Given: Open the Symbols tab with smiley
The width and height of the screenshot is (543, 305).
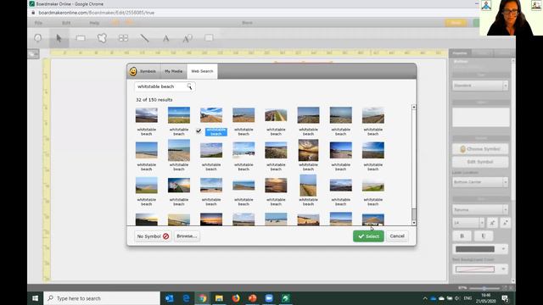Looking at the screenshot, I should tap(143, 71).
